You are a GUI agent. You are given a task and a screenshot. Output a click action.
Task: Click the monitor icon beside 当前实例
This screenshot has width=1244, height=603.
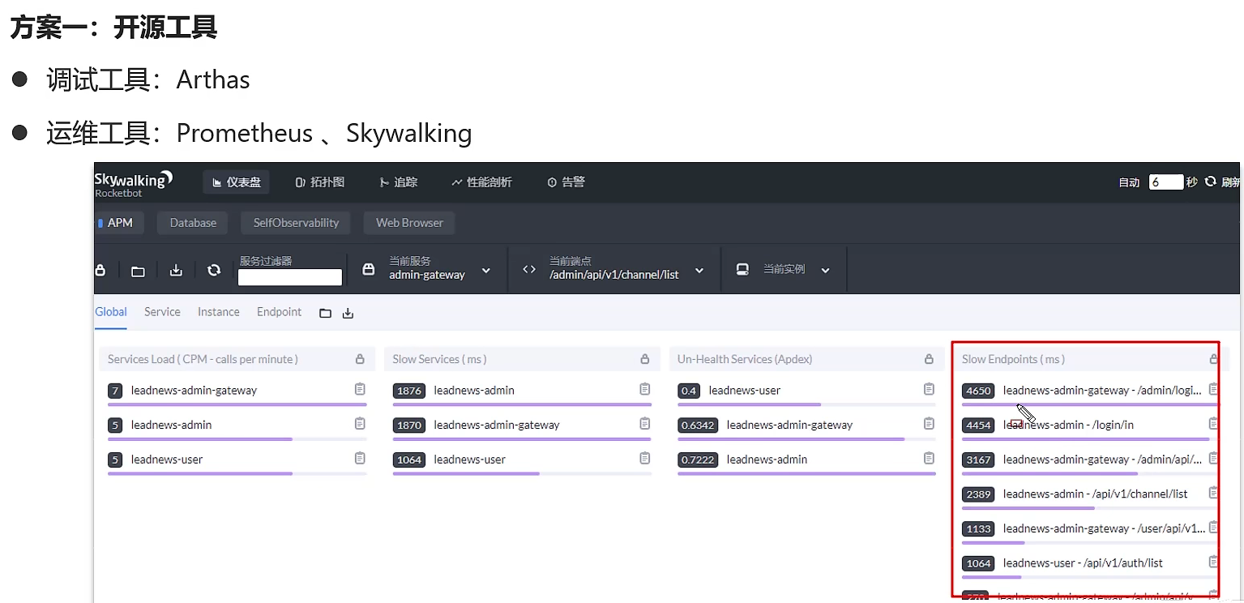(x=742, y=269)
